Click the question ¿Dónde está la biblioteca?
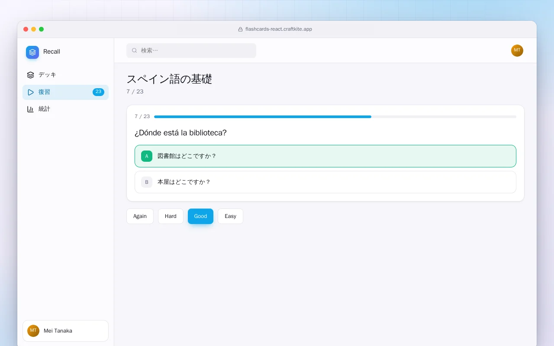 [180, 133]
